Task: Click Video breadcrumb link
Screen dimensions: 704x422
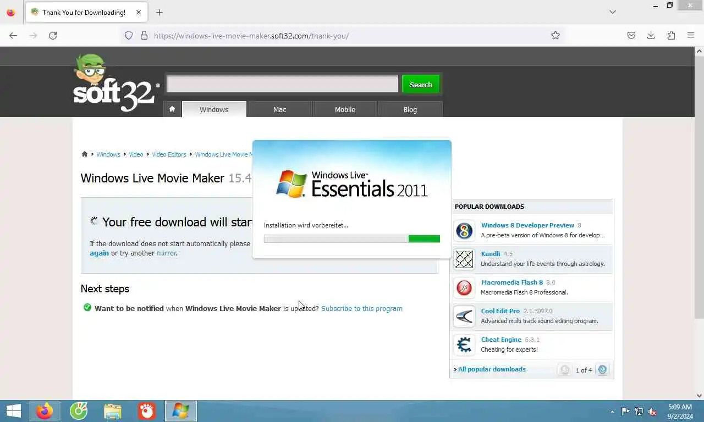Action: 136,154
